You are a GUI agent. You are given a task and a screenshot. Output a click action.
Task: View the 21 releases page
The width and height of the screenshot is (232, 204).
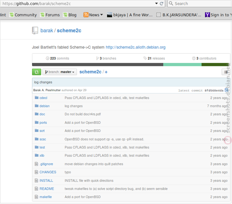[154, 58]
